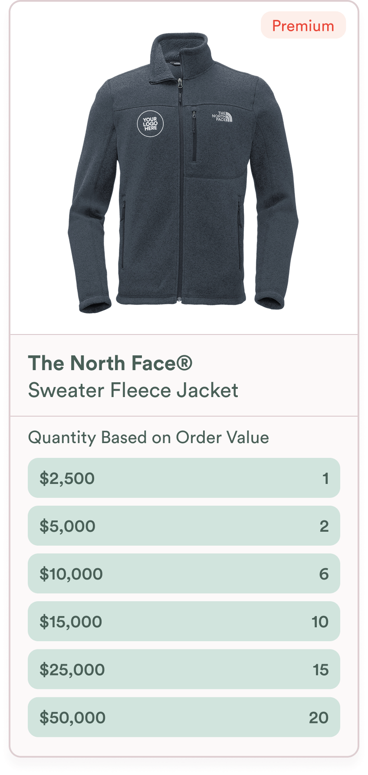Click quantity number 20 in the last tier
Image resolution: width=368 pixels, height=775 pixels.
[x=319, y=718]
